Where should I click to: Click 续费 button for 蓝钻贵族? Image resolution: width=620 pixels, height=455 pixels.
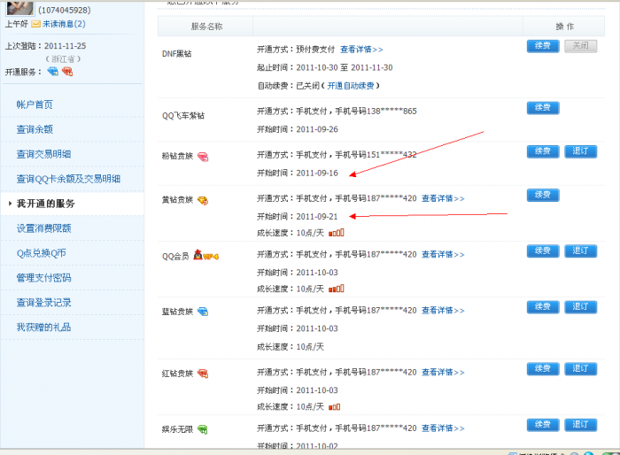[x=543, y=307]
